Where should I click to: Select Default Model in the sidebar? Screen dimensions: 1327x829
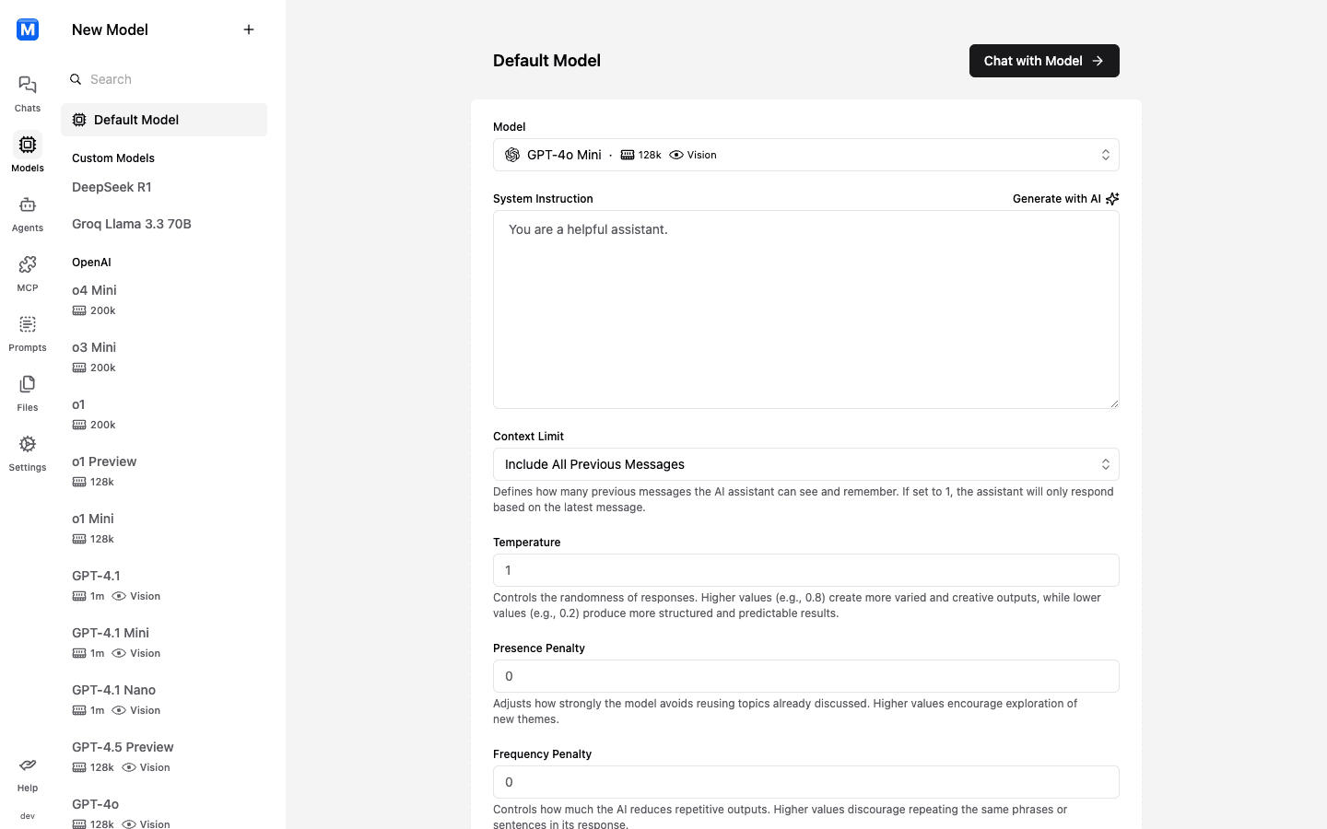coord(164,120)
